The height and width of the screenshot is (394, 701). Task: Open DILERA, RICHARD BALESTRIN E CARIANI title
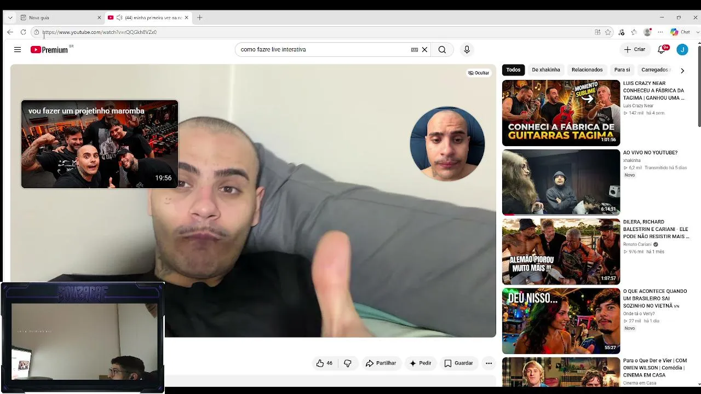[656, 229]
